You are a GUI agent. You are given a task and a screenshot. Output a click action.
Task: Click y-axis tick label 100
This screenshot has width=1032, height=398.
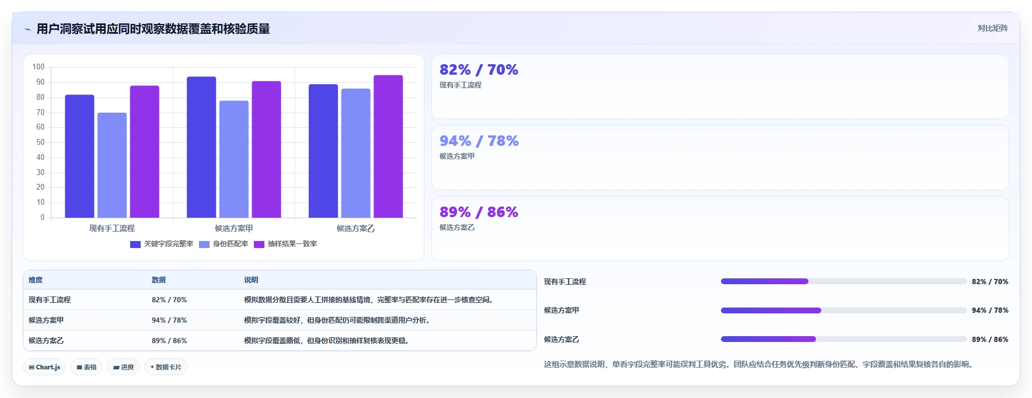point(39,67)
